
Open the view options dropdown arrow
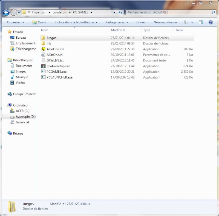pos(192,22)
